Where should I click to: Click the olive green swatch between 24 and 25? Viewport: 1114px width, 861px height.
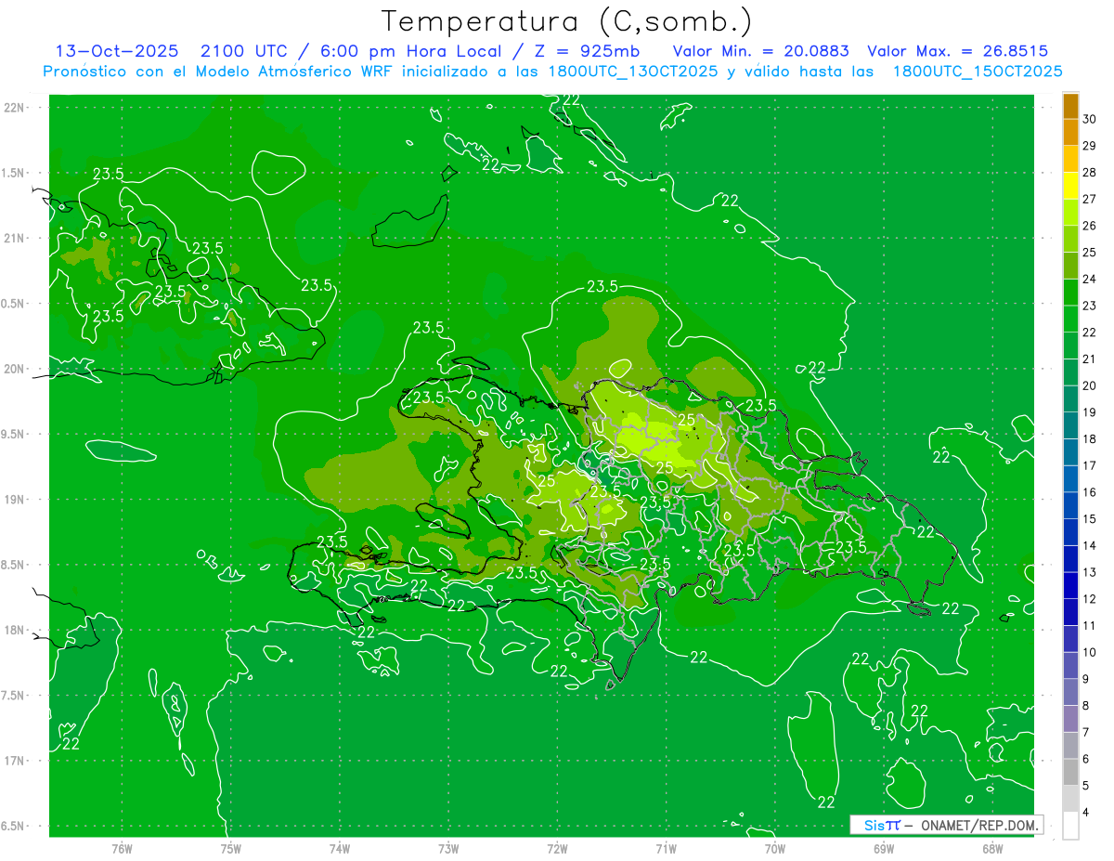click(x=1070, y=266)
